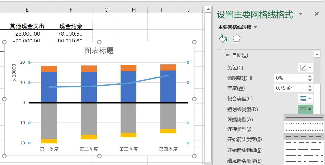Increase 宽度 with the up spinner
Screen dimensions: 325x165
pos(310,86)
